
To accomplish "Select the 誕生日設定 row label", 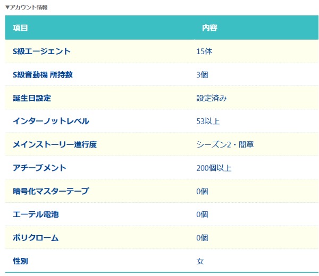I will (31, 98).
